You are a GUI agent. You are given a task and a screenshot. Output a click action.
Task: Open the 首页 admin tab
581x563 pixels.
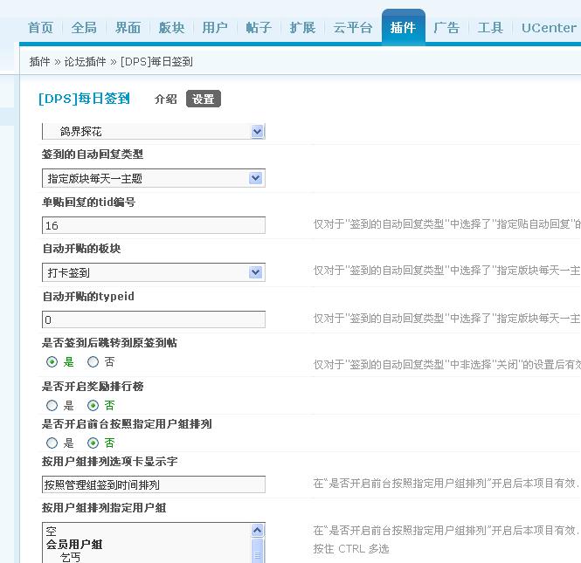40,28
